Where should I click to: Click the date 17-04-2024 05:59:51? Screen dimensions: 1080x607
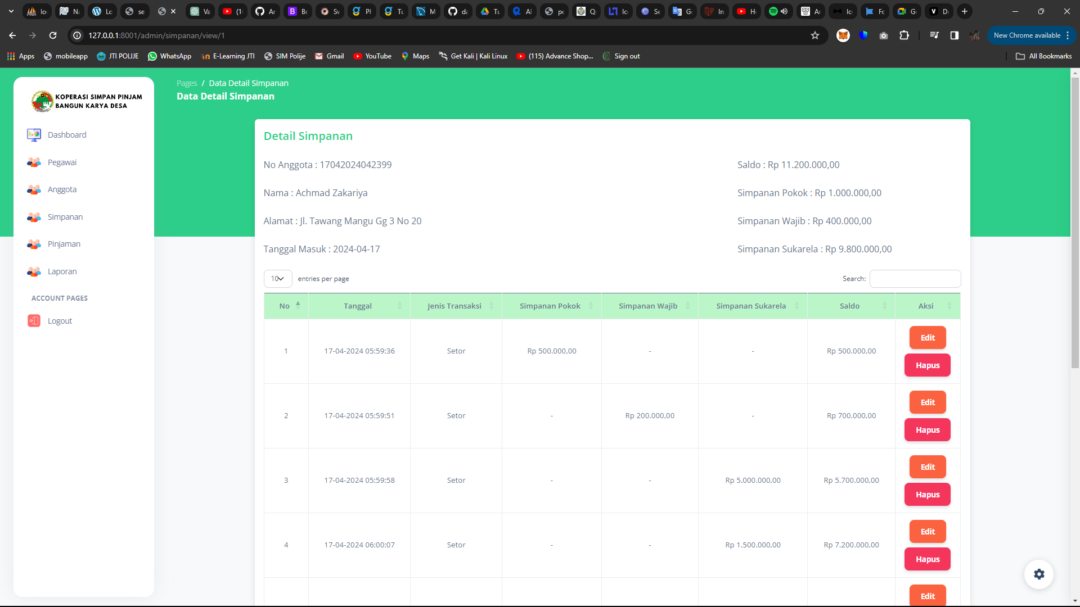pos(359,416)
